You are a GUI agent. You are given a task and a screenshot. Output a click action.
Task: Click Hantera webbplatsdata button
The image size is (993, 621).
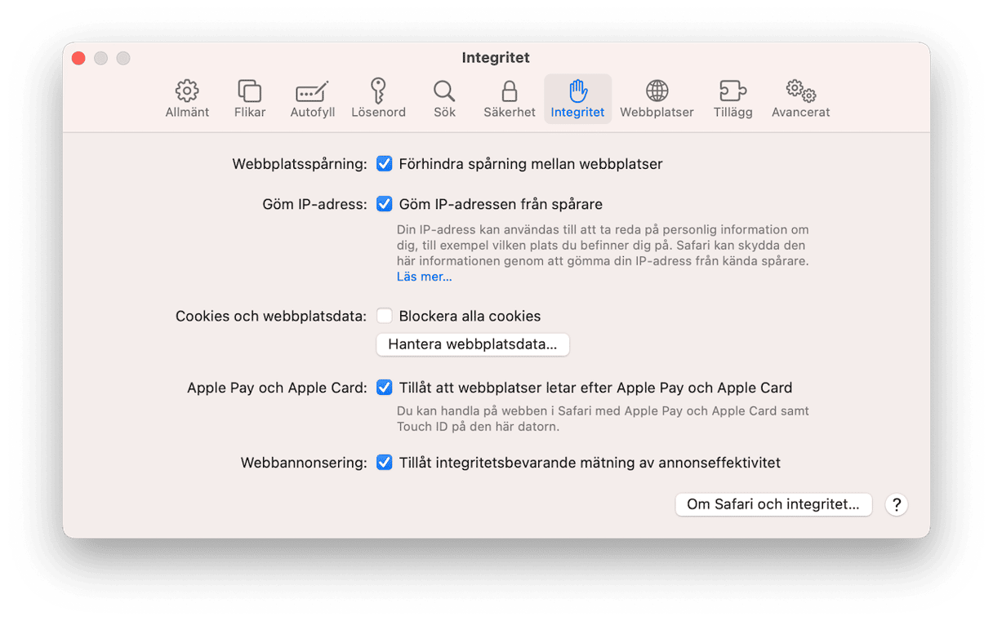point(473,344)
